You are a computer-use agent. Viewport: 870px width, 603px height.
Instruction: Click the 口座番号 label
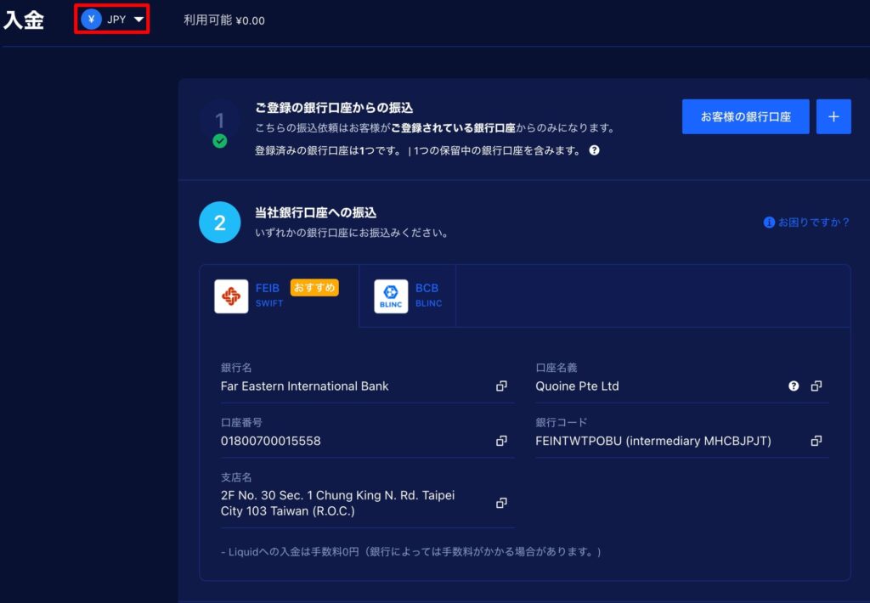pos(241,423)
